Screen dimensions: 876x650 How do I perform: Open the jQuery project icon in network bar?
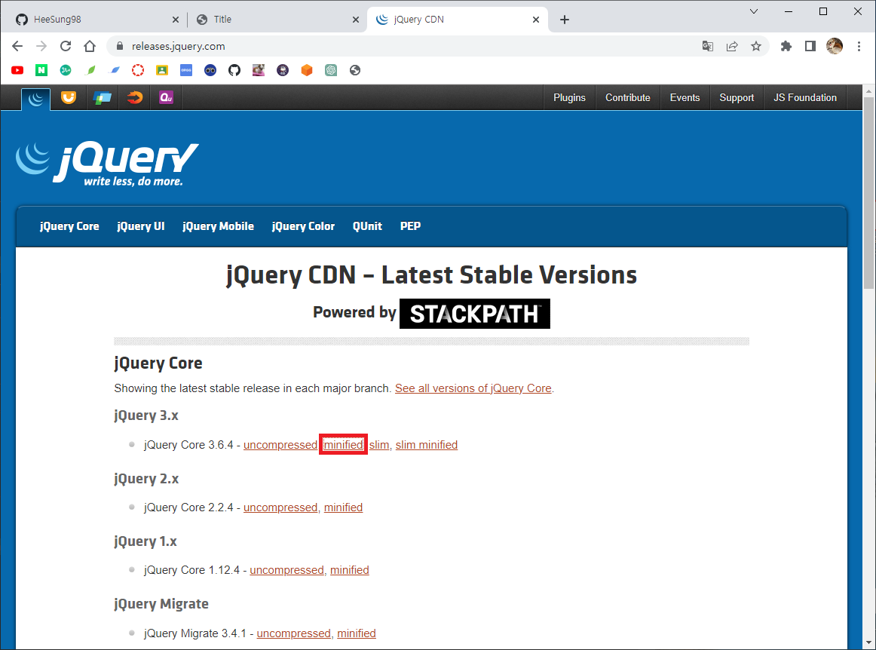[35, 99]
